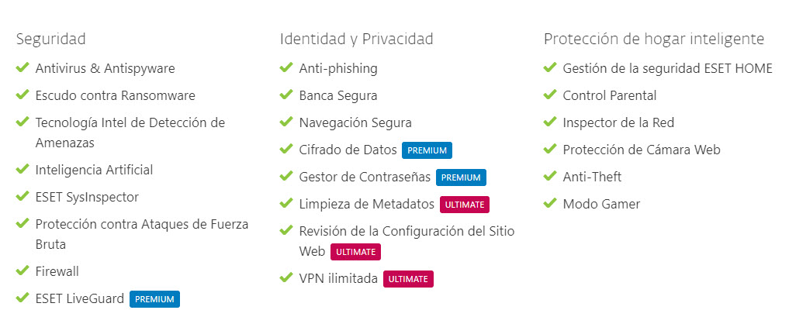Click the PREMIUM badge next to ESET LiveGuard

154,299
